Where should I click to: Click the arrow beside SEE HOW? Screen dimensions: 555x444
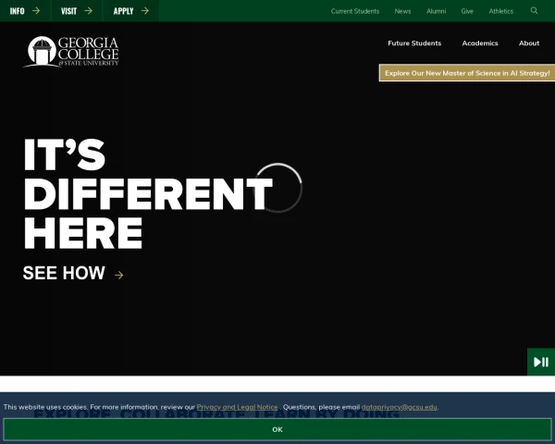click(119, 275)
